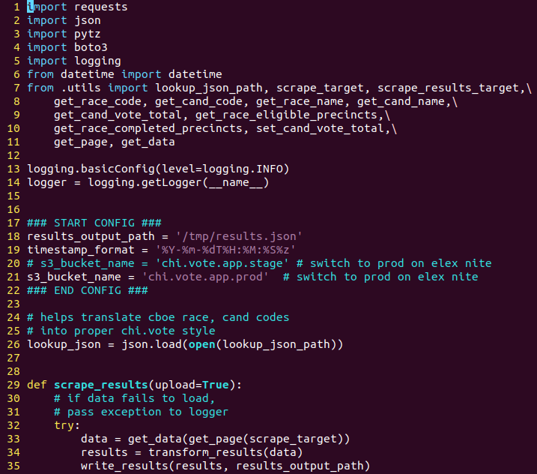The image size is (537, 474).
Task: Click the open keyword on line 26
Action: (x=202, y=345)
